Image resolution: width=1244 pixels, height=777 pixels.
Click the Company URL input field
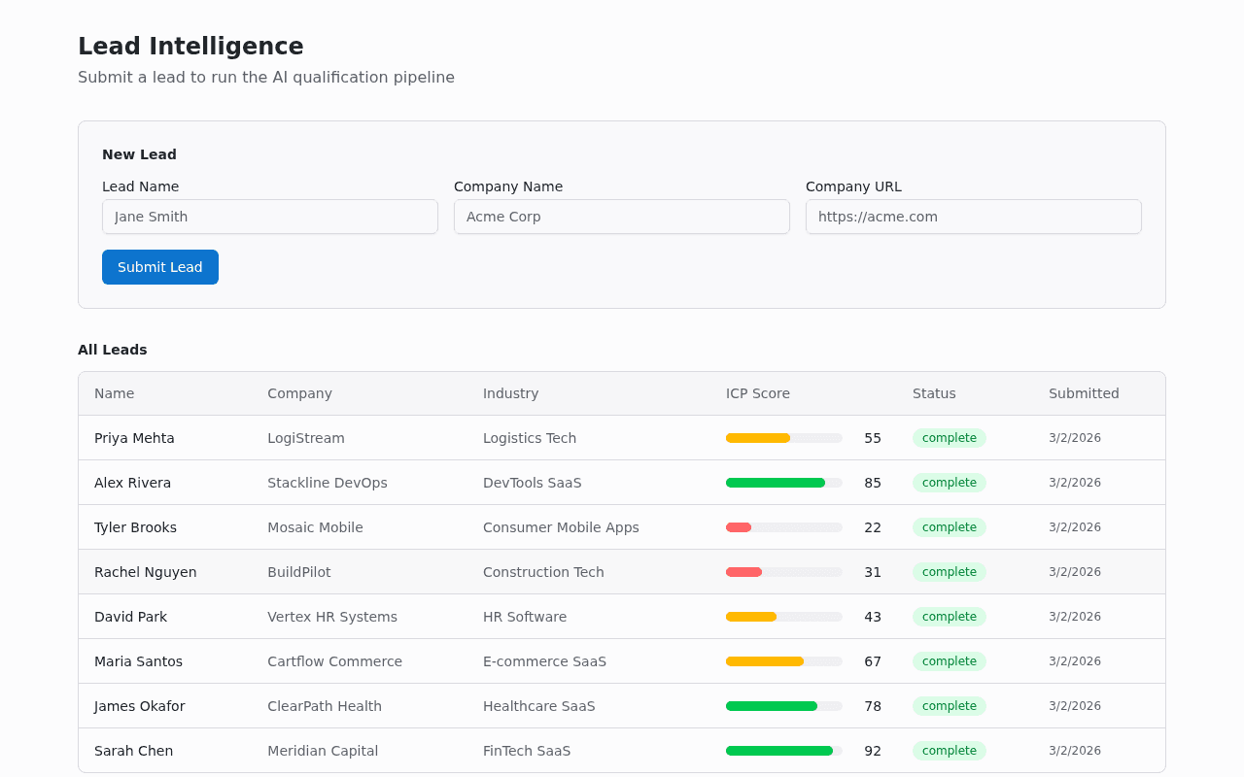pos(973,217)
